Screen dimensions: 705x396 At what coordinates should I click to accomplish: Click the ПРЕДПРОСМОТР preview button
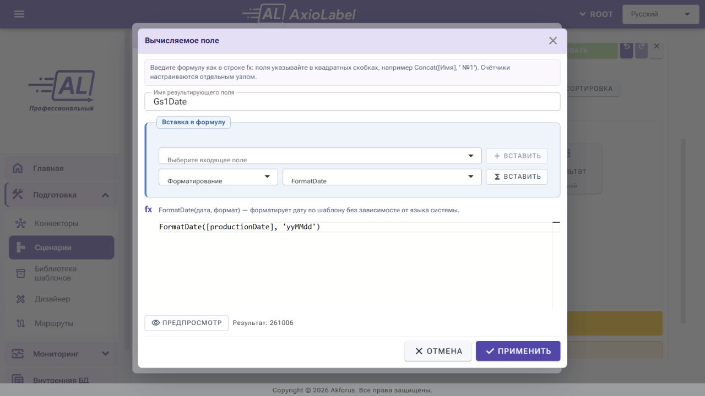[186, 323]
